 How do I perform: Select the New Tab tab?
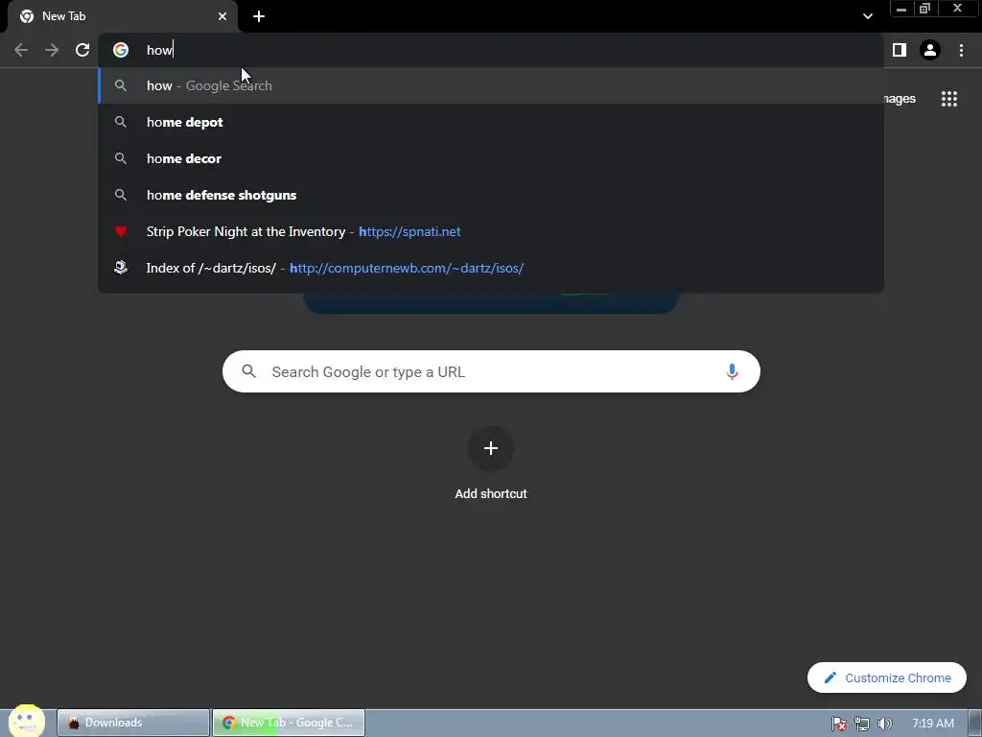point(124,16)
